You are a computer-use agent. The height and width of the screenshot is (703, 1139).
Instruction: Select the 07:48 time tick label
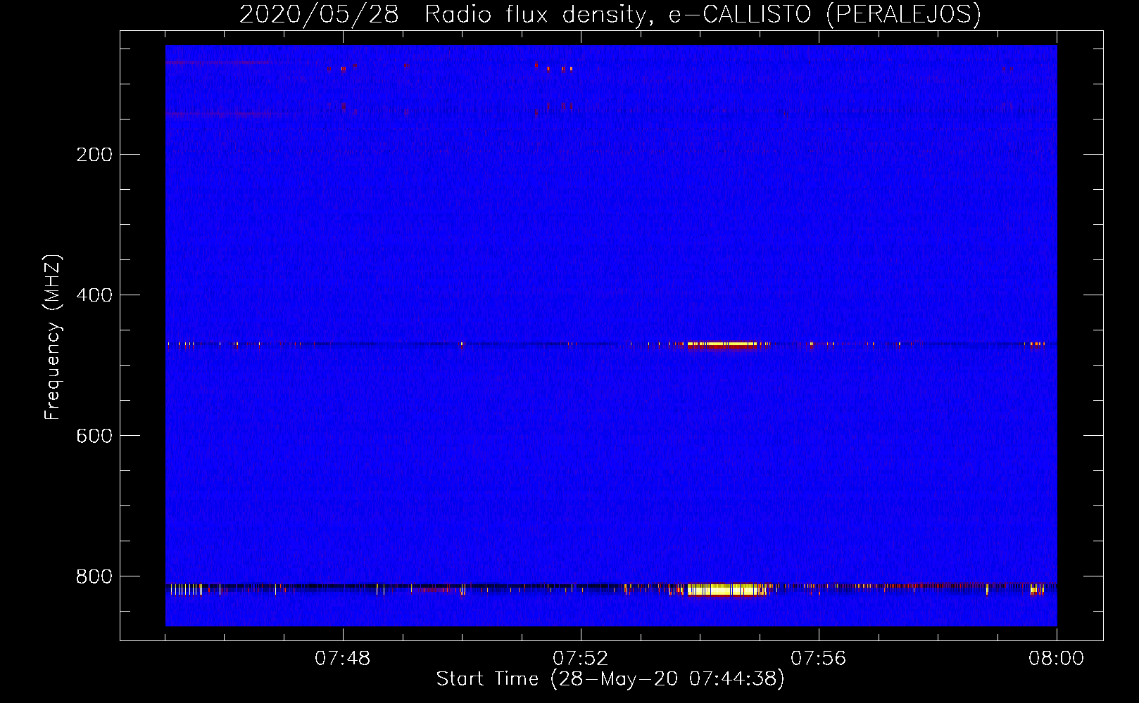click(343, 659)
